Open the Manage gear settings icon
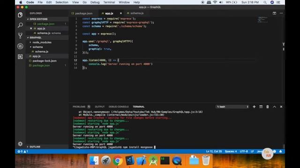This screenshot has width=300, height=168. click(x=20, y=144)
